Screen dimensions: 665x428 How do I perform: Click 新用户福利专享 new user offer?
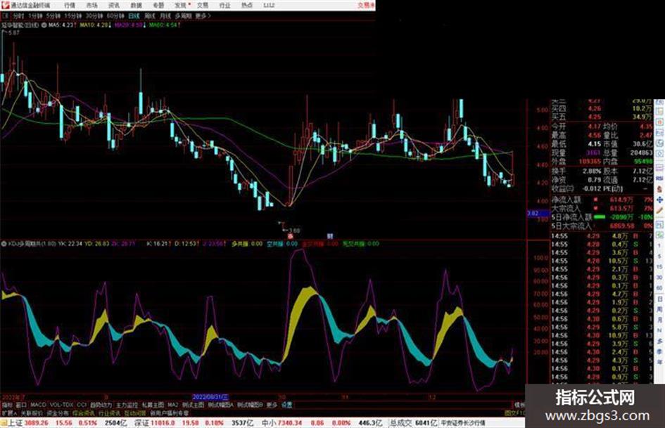click(x=169, y=413)
